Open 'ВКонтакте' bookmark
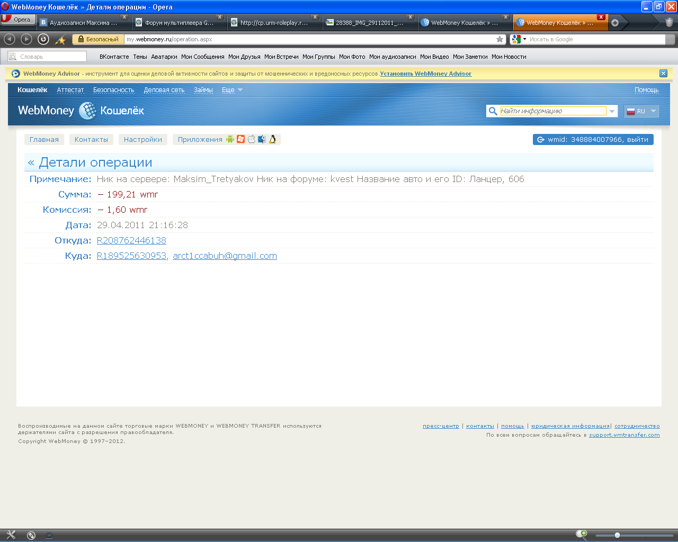 click(114, 57)
